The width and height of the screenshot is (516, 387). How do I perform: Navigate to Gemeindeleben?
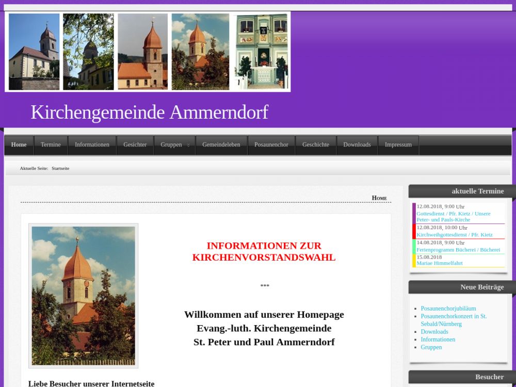(x=221, y=145)
